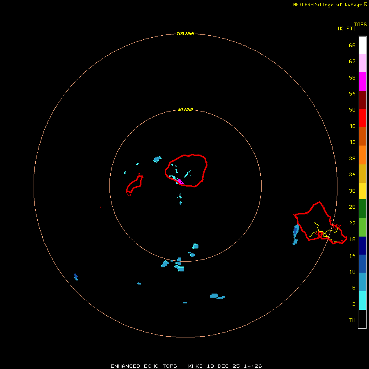Screen dimensions: 369x369
Task: Click the cyan 2 kft legend swatch
Action: pos(362,301)
